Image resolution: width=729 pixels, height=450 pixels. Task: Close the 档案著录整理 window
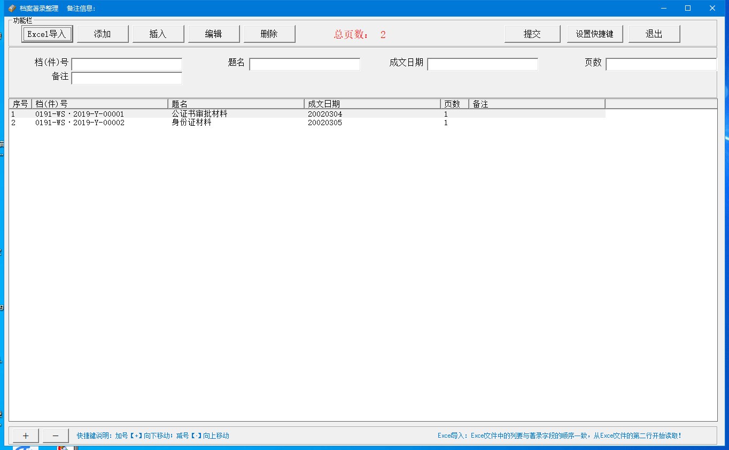pyautogui.click(x=712, y=8)
